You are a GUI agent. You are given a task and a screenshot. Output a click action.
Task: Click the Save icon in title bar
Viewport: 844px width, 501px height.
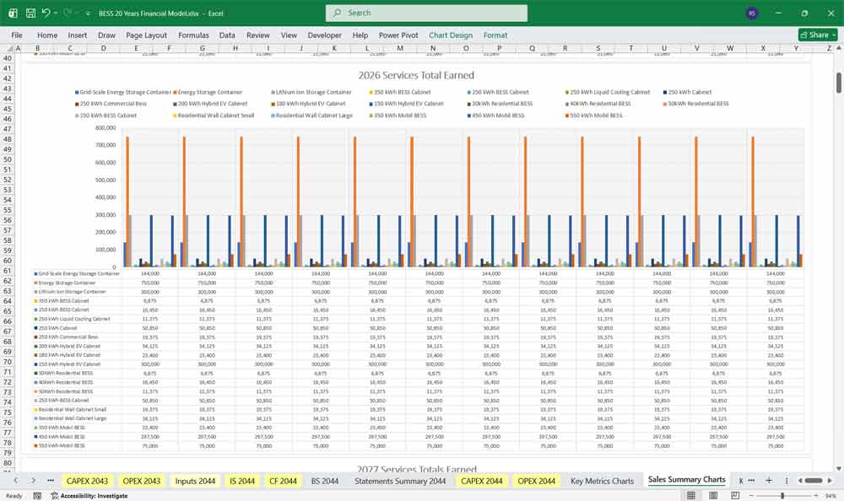[30, 13]
